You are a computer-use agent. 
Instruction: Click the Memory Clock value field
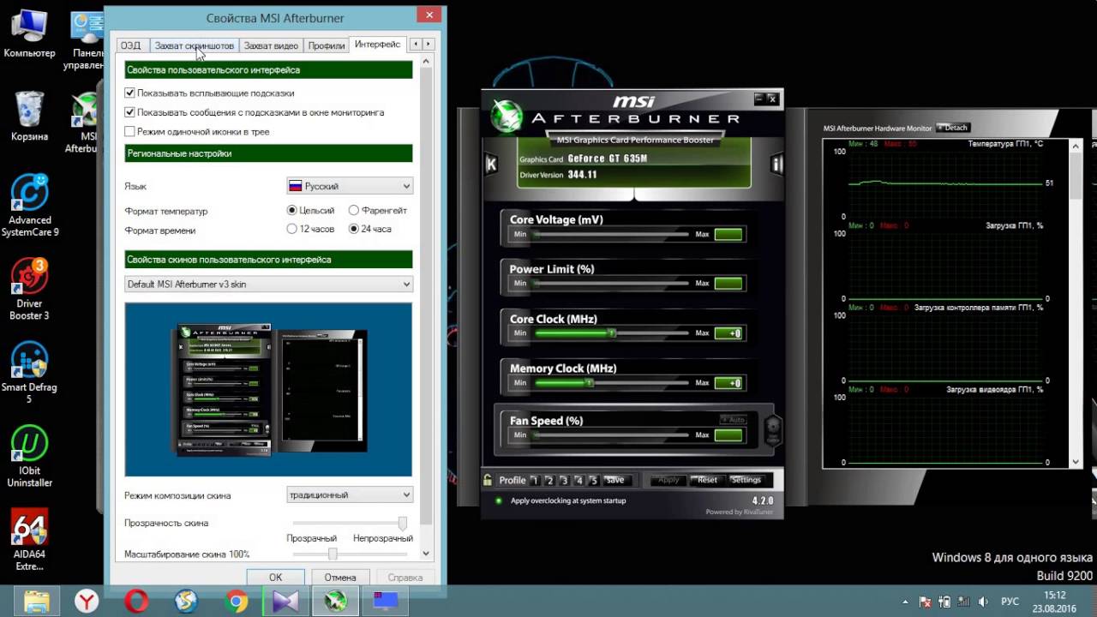728,383
